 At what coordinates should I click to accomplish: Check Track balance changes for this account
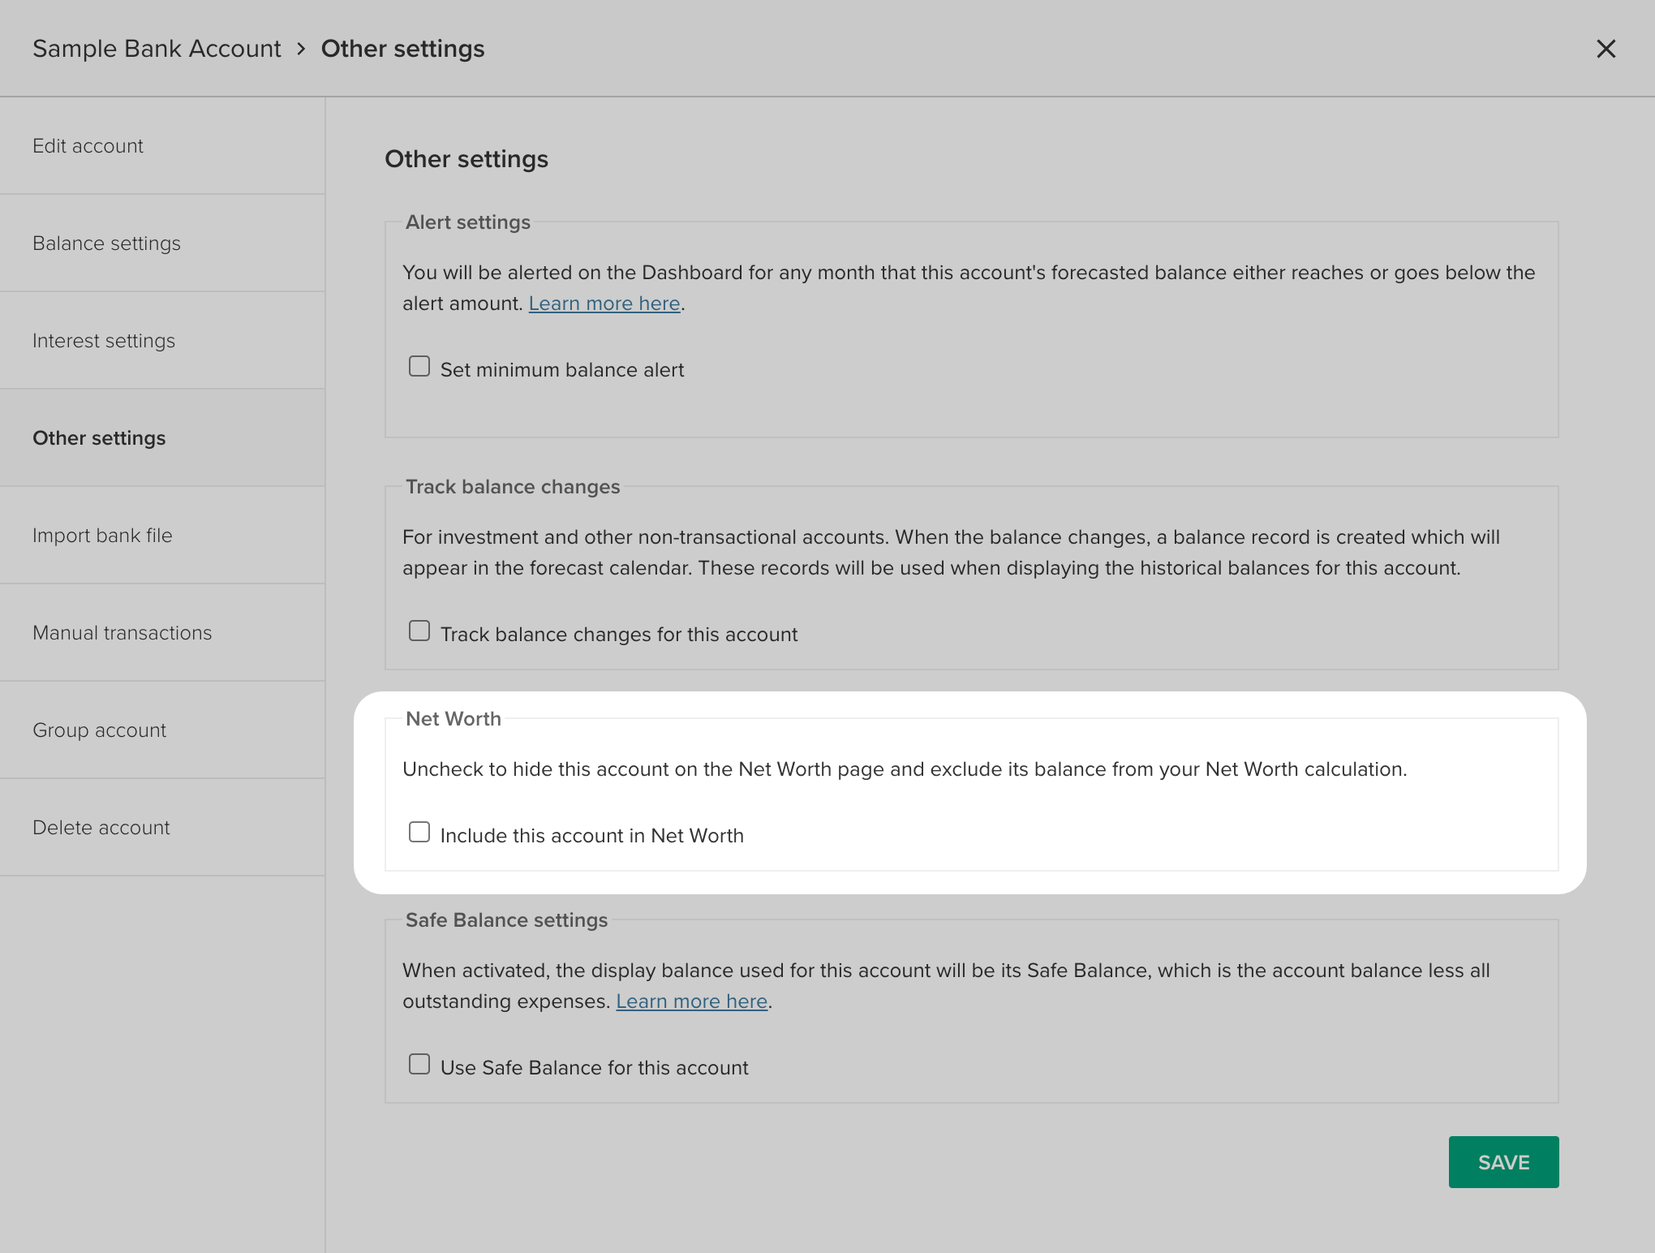(x=419, y=631)
